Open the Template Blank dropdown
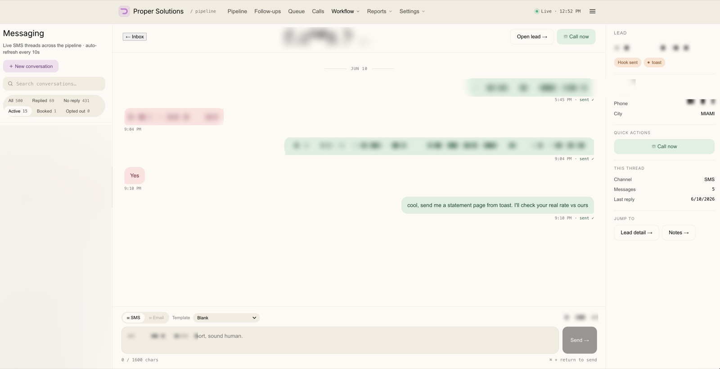The width and height of the screenshot is (720, 369). pyautogui.click(x=226, y=318)
